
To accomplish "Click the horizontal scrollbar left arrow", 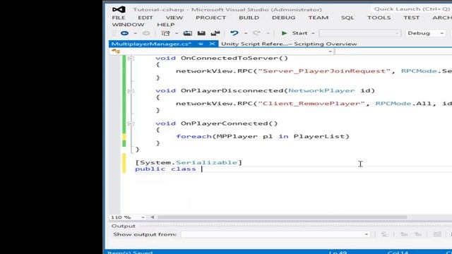I will 153,217.
